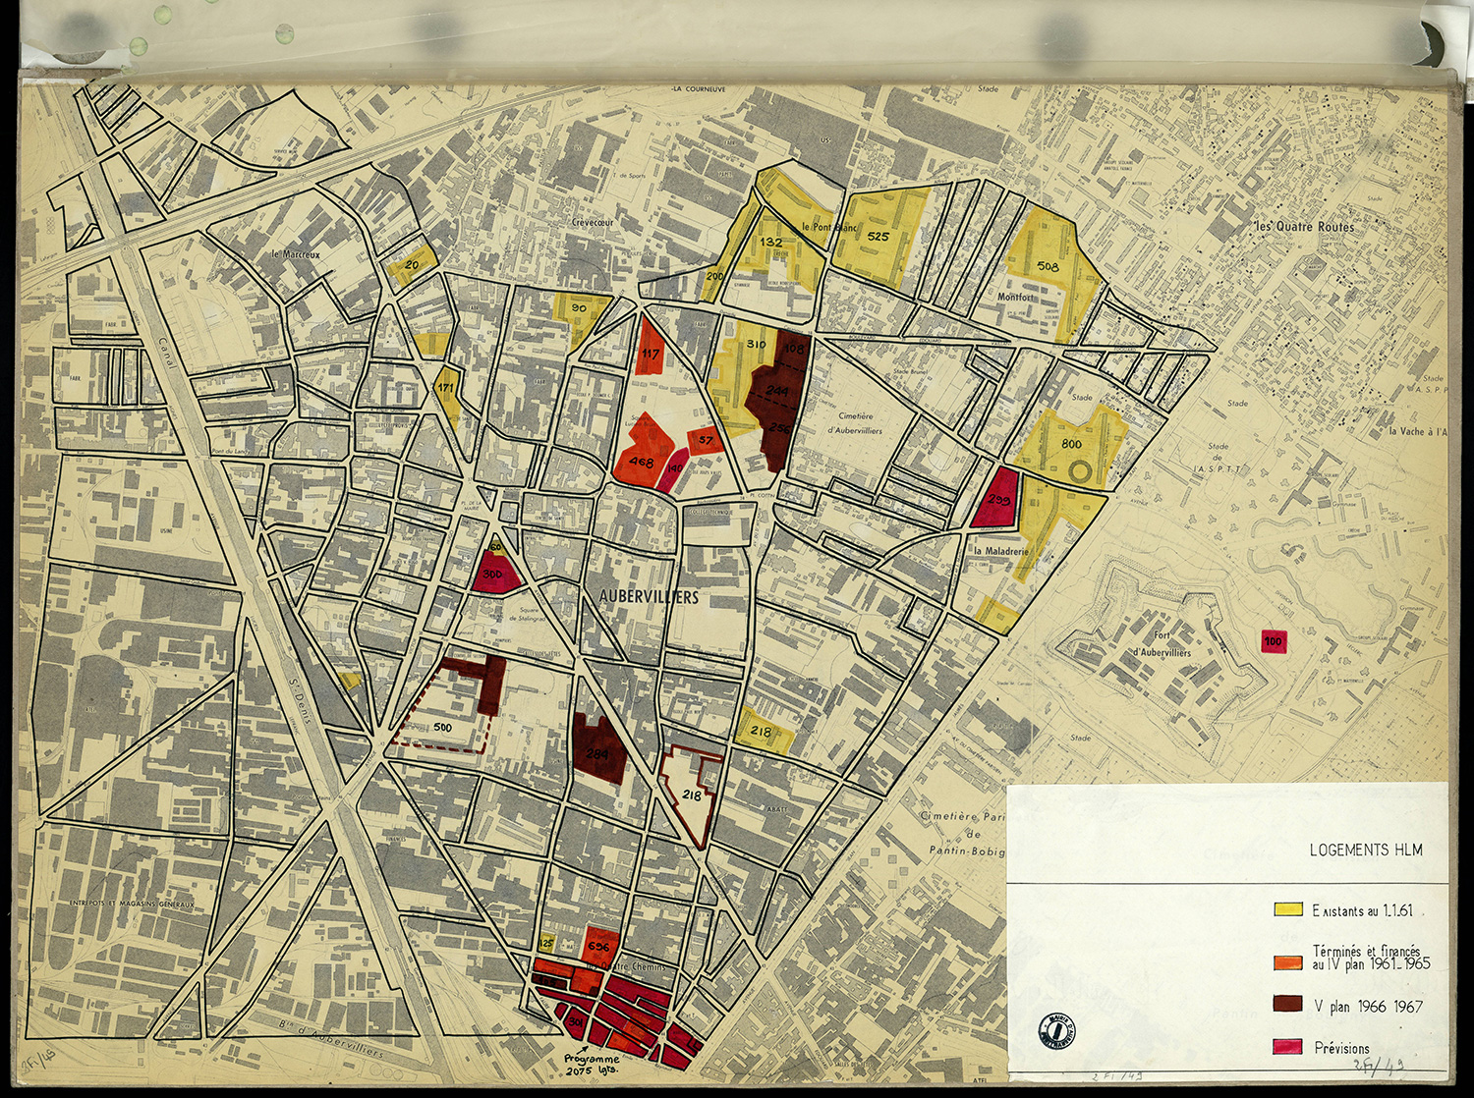Select the pink triangle block labeled 300
This screenshot has height=1098, width=1474.
(493, 574)
